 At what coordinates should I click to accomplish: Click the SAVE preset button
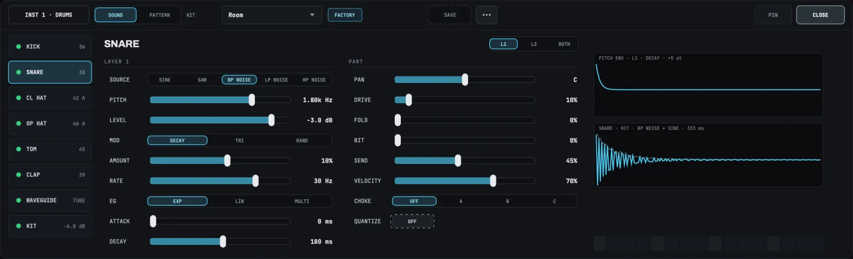tap(450, 15)
